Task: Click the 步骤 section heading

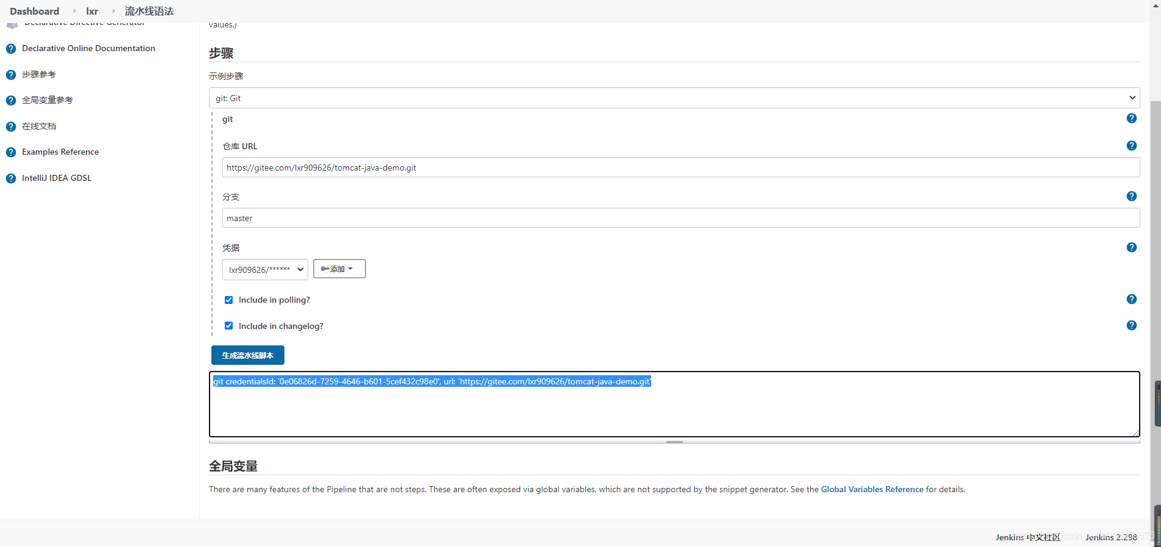Action: [221, 53]
